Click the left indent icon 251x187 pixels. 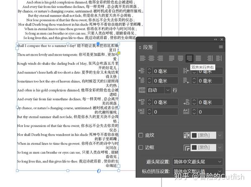pyautogui.click(x=141, y=71)
